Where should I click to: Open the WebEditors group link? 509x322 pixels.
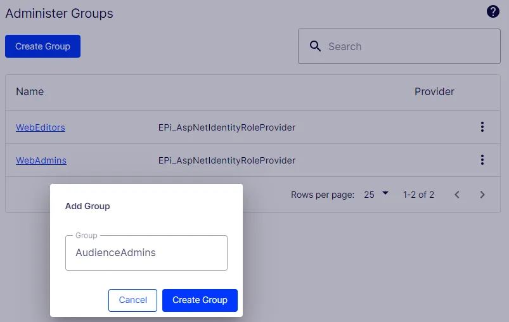tap(41, 127)
